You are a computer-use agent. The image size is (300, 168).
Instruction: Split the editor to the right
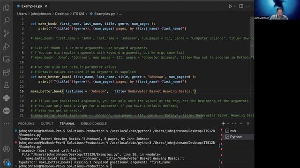pos(241,6)
